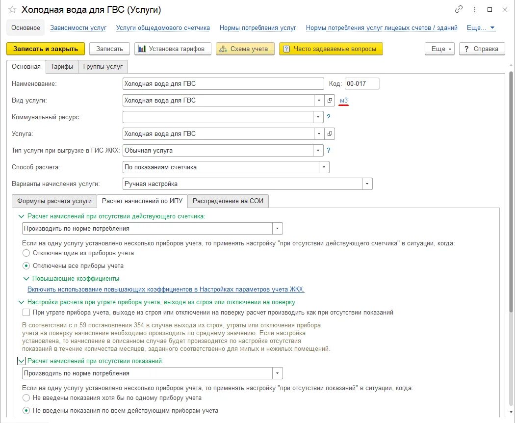Open Вид услуги dropdown list
The width and height of the screenshot is (515, 423).
click(319, 100)
